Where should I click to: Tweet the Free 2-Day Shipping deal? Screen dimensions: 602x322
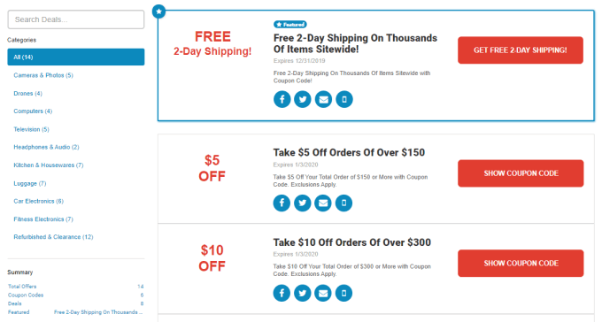click(x=303, y=99)
